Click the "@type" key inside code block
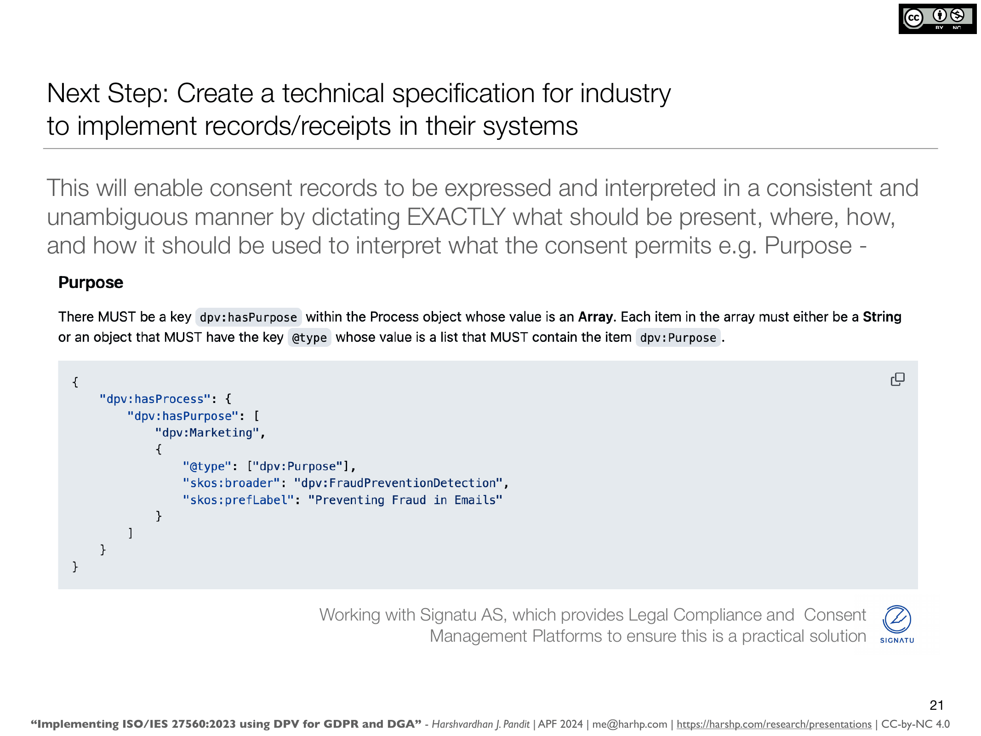Viewport: 981px width, 736px height. 207,466
